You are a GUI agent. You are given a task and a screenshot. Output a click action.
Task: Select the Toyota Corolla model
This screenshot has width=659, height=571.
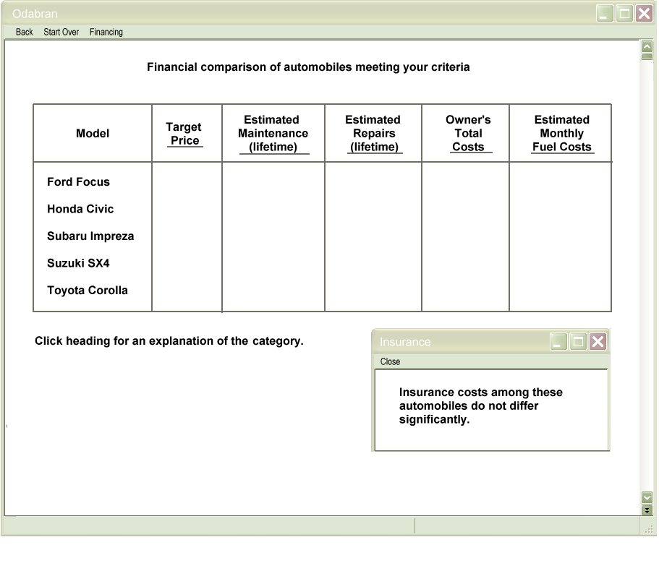87,290
